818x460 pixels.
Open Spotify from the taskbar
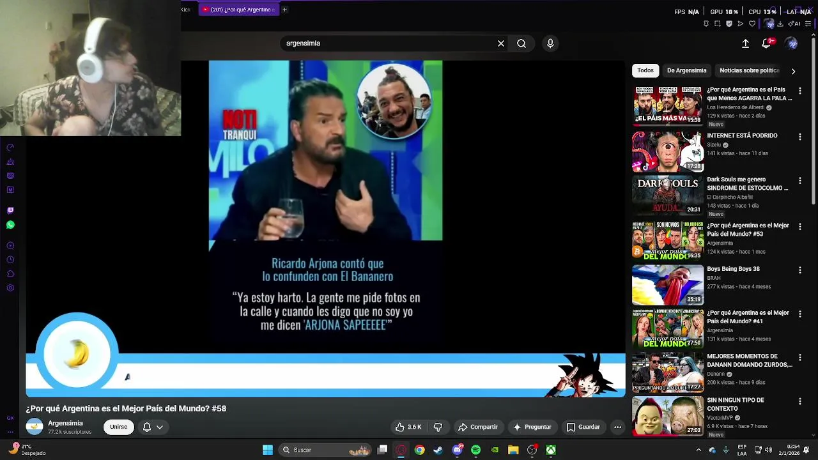coord(475,450)
